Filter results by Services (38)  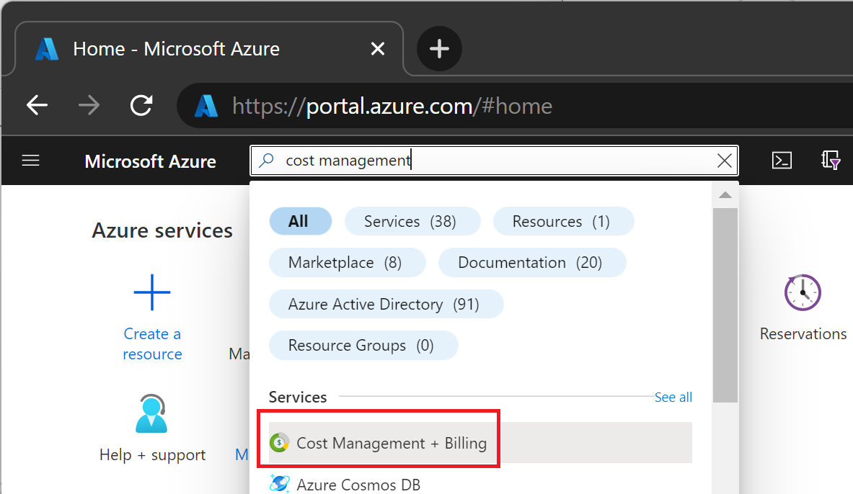pyautogui.click(x=410, y=221)
